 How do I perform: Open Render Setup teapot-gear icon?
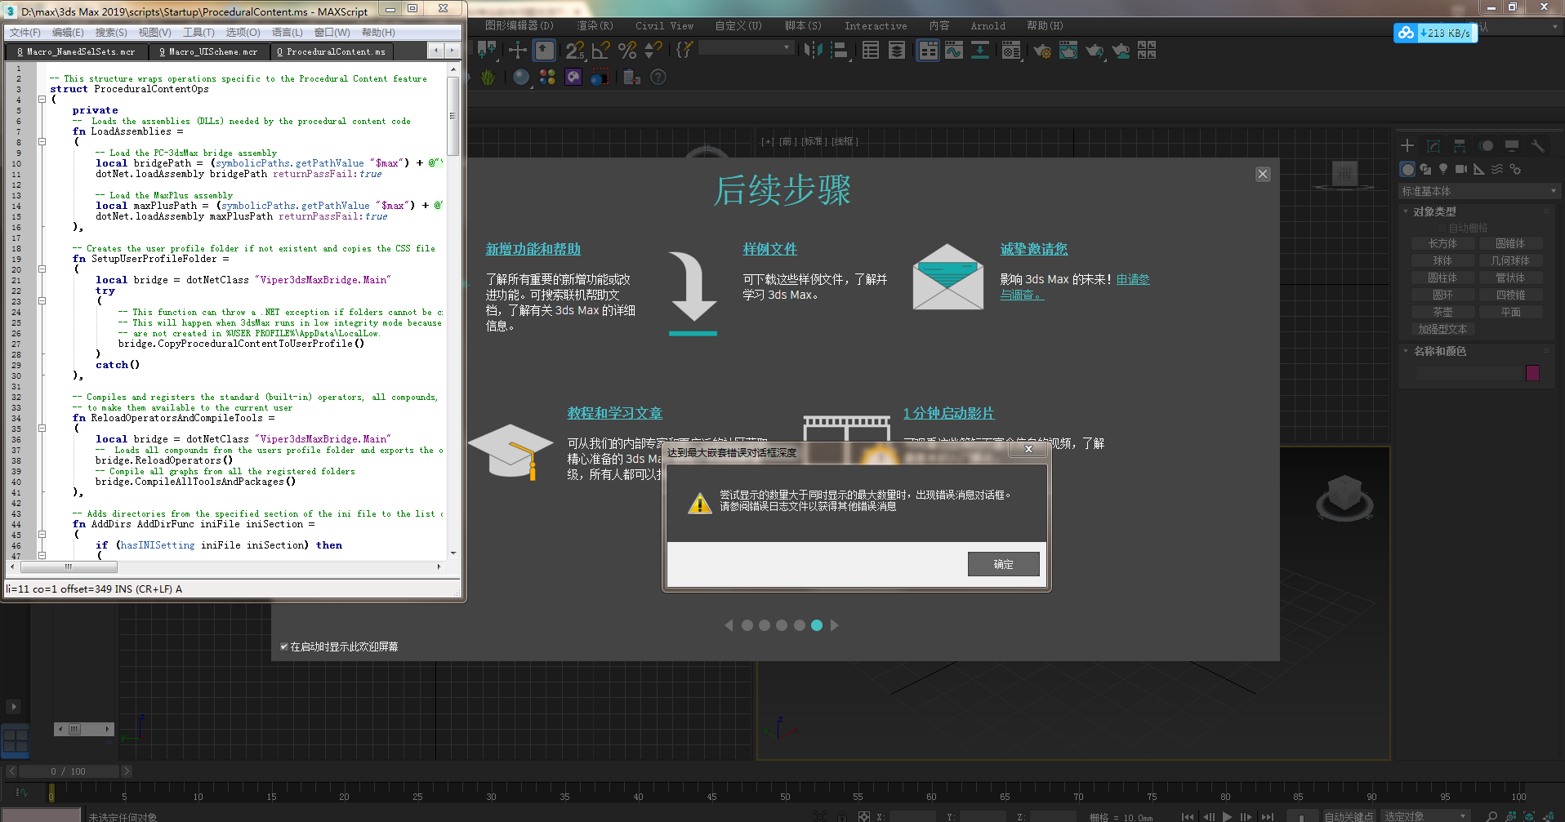(x=1042, y=51)
